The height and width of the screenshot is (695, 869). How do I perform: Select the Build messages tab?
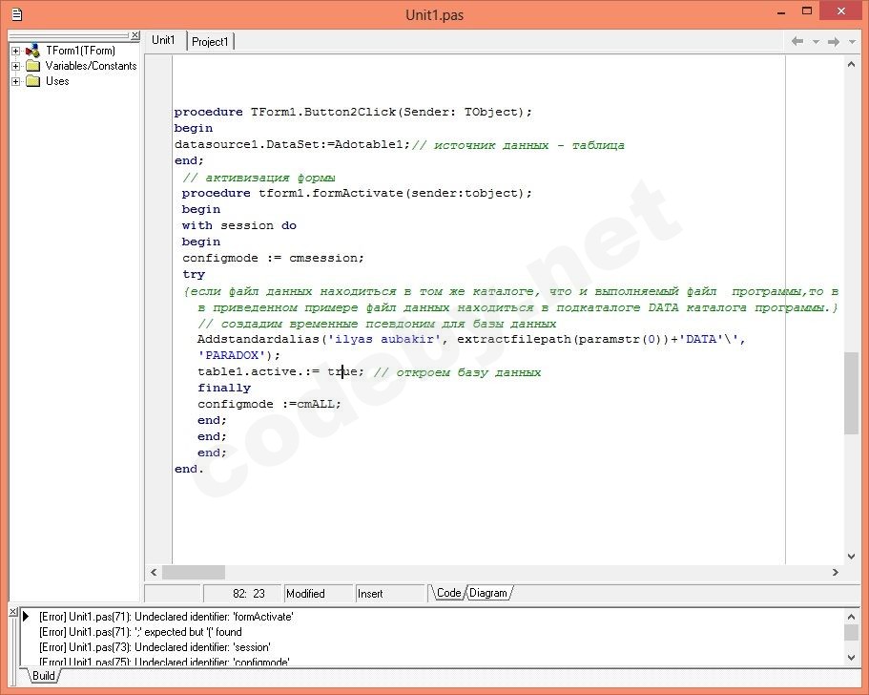(x=44, y=675)
